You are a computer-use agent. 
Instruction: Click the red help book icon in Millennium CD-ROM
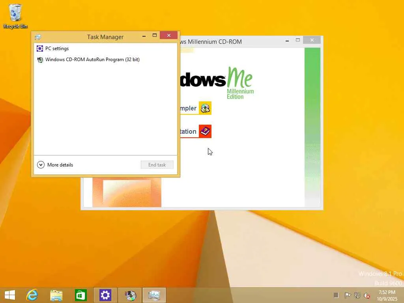tap(205, 131)
